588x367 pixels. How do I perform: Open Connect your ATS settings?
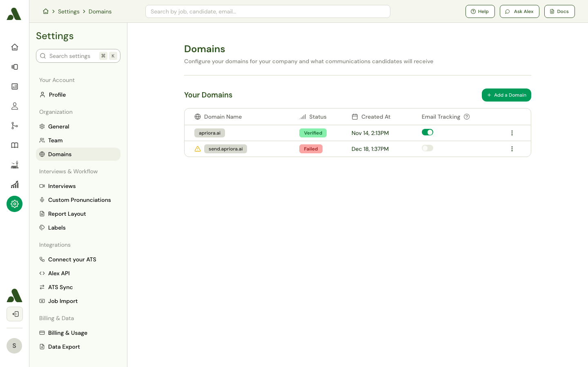78,259
